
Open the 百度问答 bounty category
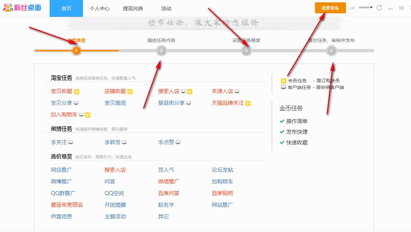[x=169, y=194]
